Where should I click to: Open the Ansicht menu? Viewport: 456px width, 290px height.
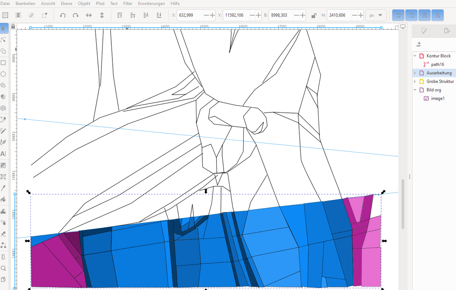pos(48,3)
